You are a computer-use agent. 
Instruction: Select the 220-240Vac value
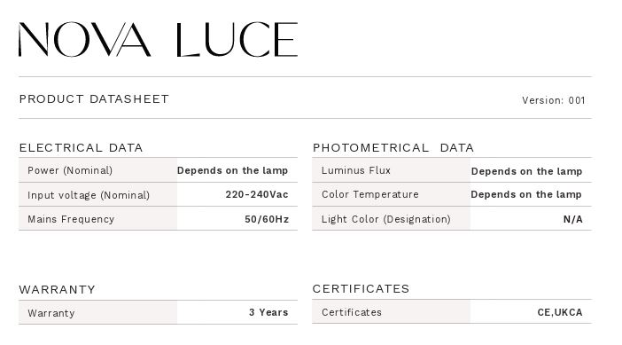(257, 194)
